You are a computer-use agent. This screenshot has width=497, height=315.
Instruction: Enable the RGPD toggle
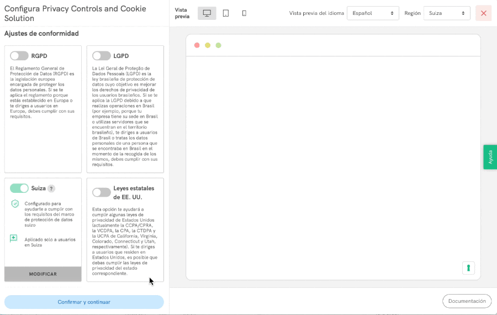pyautogui.click(x=19, y=56)
